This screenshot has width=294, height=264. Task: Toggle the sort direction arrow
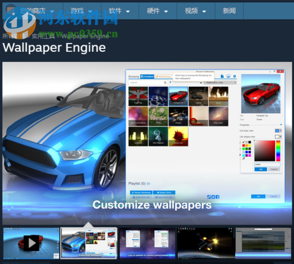(201, 82)
